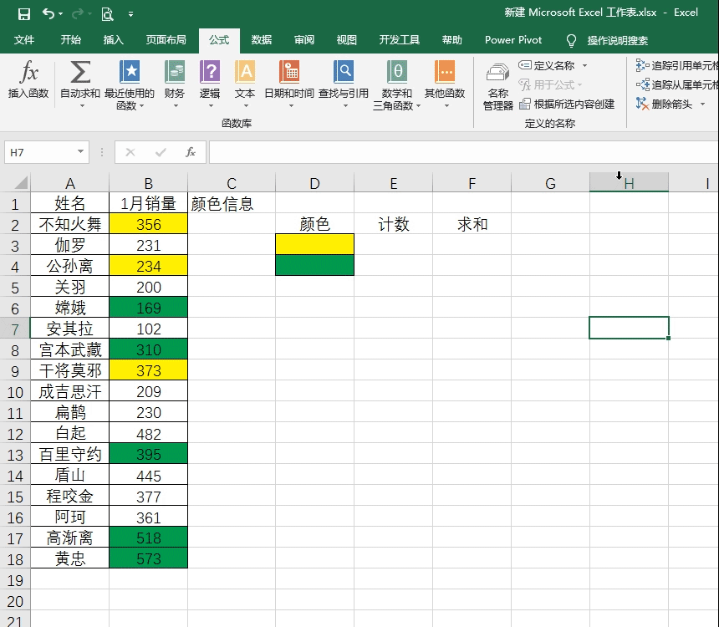Screen dimensions: 719x627
Task: Select column B header
Action: click(148, 183)
